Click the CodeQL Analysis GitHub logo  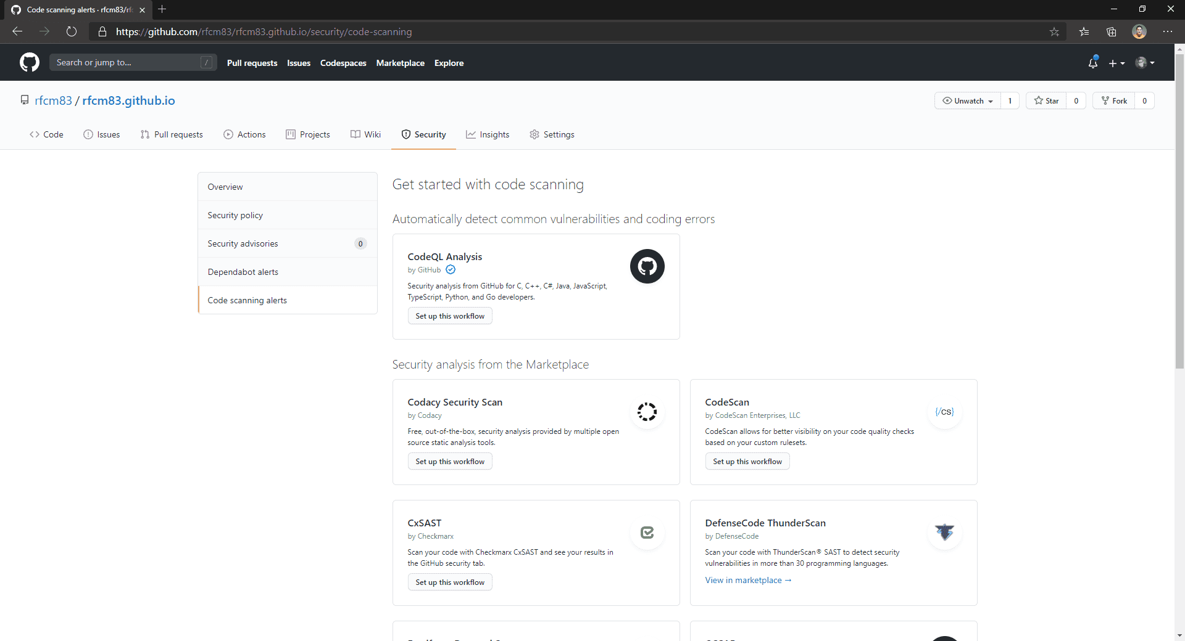[x=647, y=266]
